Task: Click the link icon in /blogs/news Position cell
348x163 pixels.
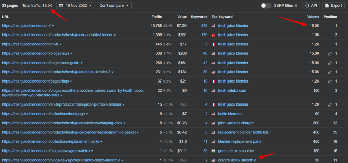Action: coord(330,54)
